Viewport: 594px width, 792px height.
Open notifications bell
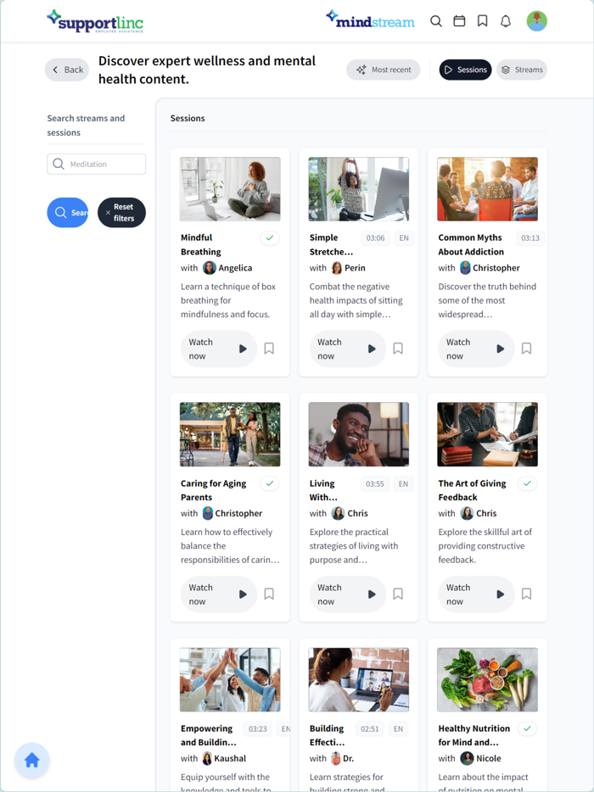[506, 21]
